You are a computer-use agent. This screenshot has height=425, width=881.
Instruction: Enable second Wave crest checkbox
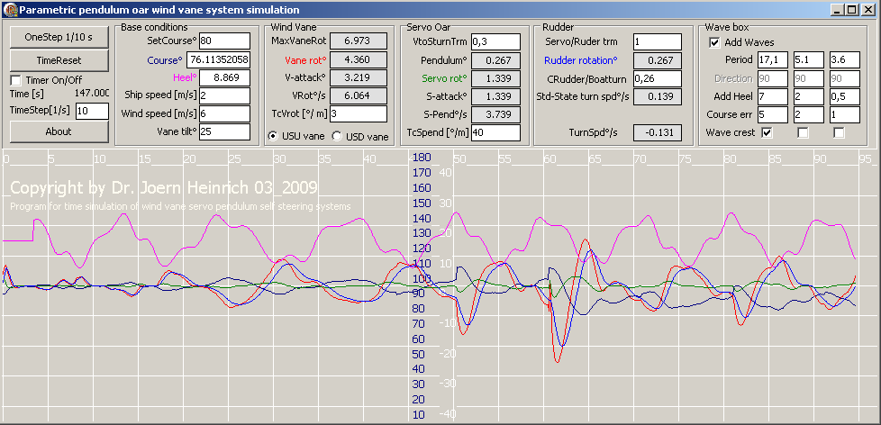(803, 132)
